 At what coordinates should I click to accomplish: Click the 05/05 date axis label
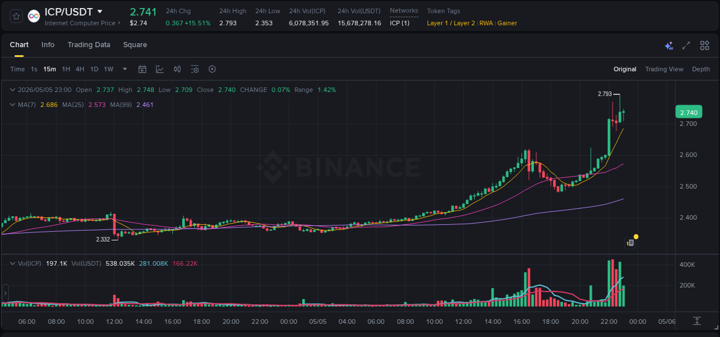point(319,321)
